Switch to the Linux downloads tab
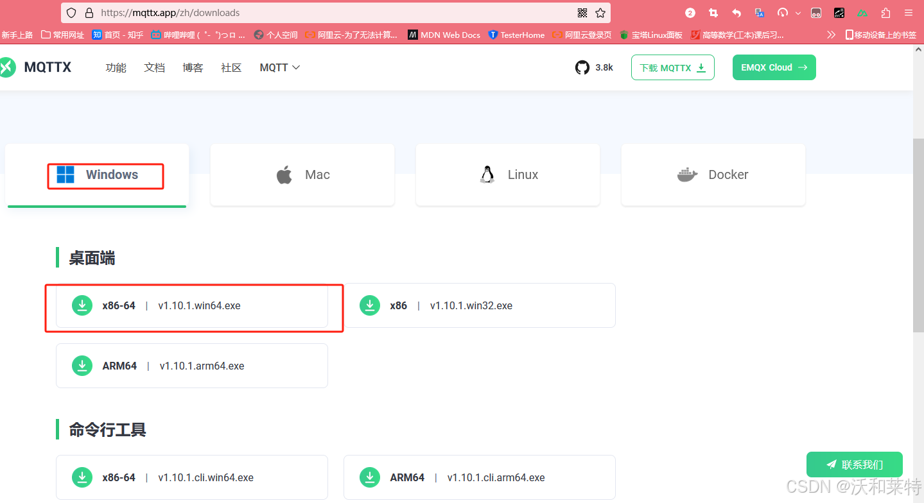This screenshot has width=924, height=503. (508, 175)
